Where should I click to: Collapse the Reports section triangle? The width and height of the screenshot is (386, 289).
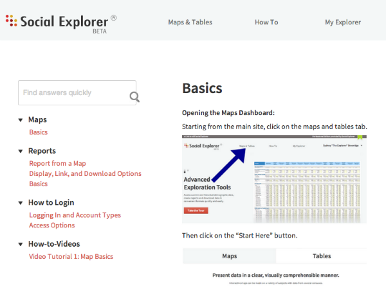tap(21, 151)
